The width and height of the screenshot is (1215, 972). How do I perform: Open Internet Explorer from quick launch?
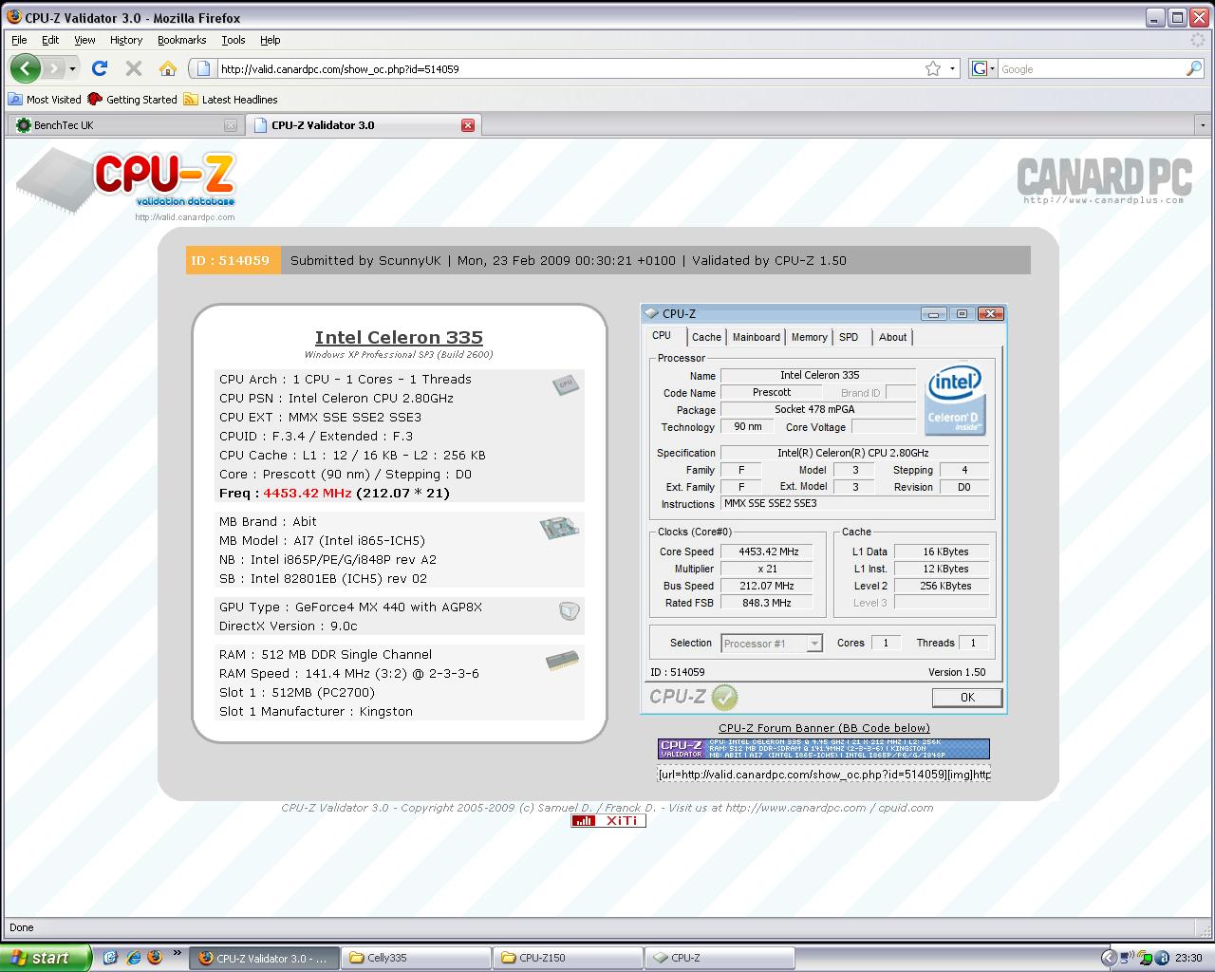click(133, 958)
